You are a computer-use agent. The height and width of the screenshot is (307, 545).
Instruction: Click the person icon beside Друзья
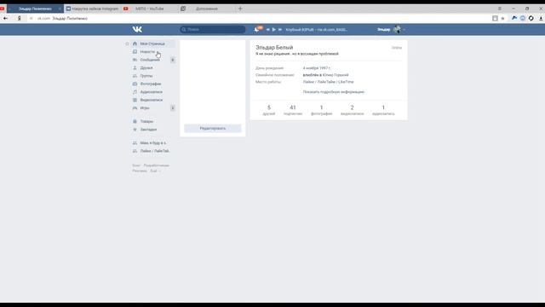point(135,68)
